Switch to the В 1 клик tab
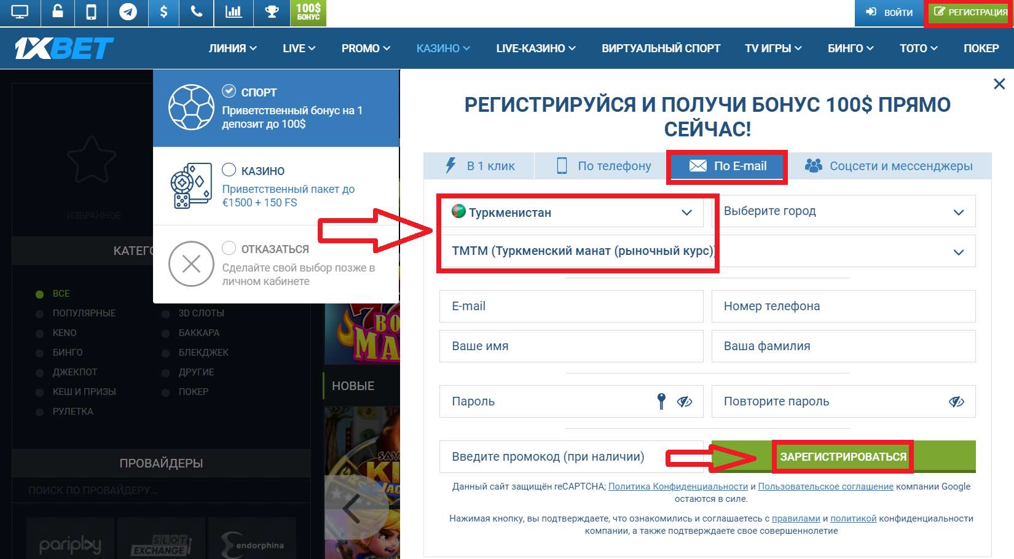The width and height of the screenshot is (1014, 559). [479, 166]
